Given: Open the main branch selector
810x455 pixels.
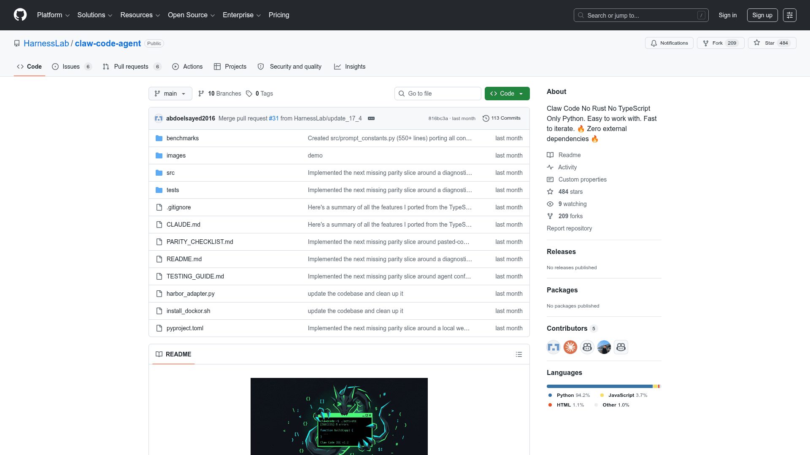Looking at the screenshot, I should 170,94.
